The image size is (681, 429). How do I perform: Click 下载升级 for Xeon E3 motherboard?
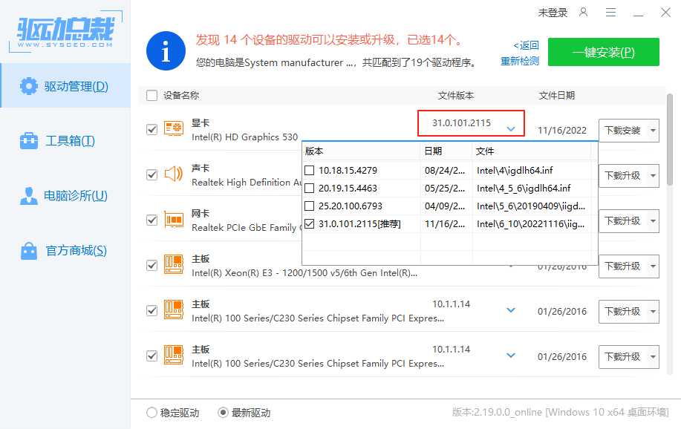623,266
